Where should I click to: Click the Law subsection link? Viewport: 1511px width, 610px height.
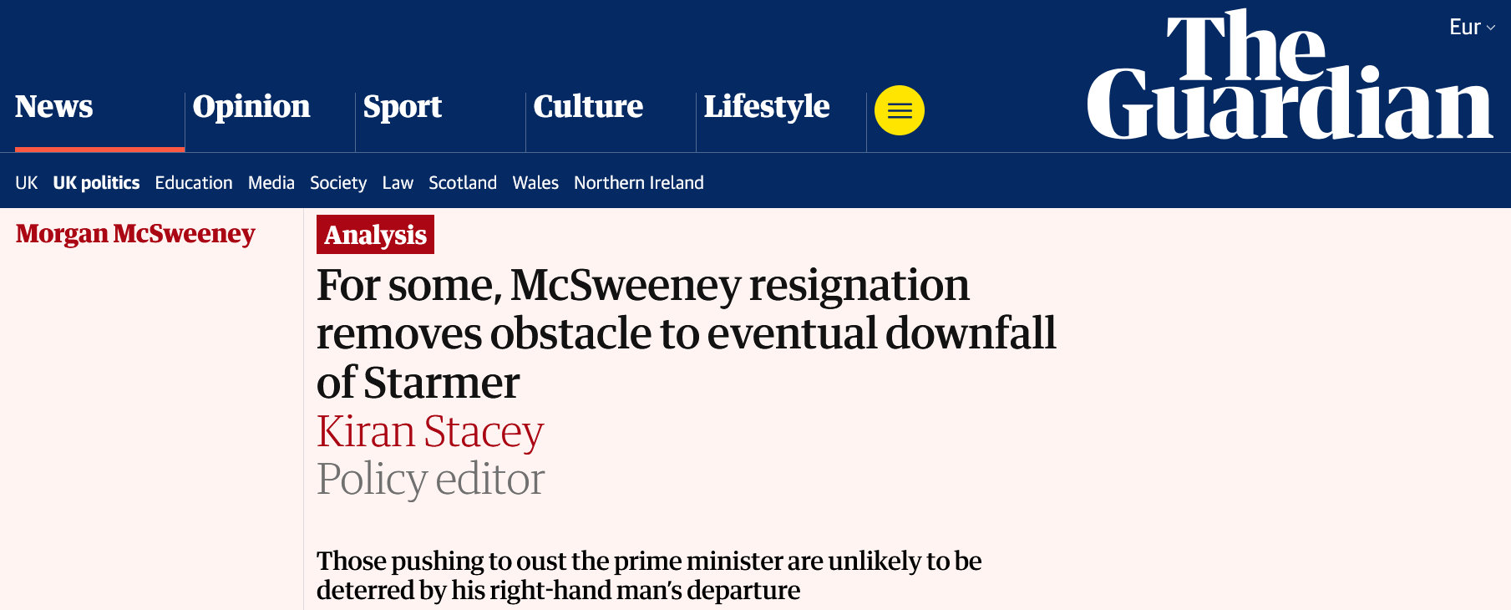(398, 183)
